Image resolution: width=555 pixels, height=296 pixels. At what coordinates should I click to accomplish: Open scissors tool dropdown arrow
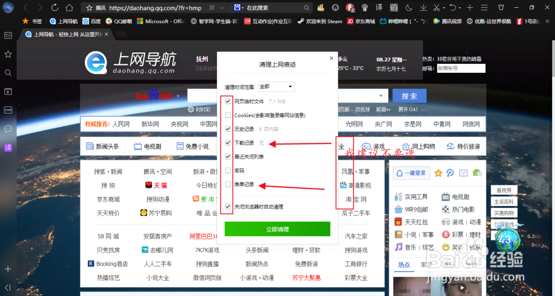click(443, 8)
